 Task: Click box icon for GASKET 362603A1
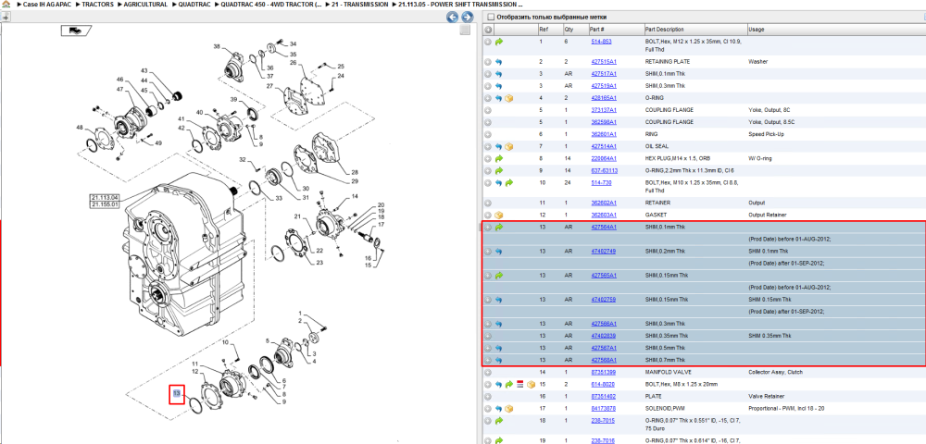pyautogui.click(x=499, y=215)
